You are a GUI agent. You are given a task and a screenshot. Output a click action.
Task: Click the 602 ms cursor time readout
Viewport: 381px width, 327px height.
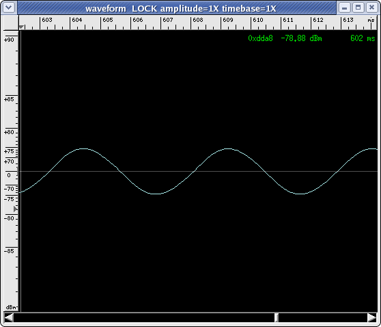363,38
